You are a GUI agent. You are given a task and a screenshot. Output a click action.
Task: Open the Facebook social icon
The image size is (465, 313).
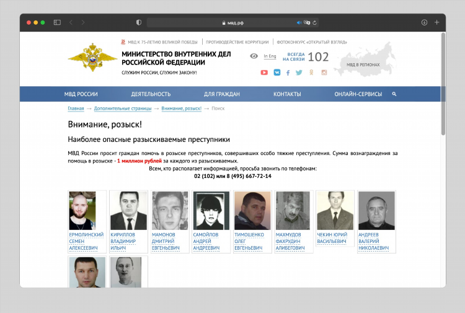288,73
